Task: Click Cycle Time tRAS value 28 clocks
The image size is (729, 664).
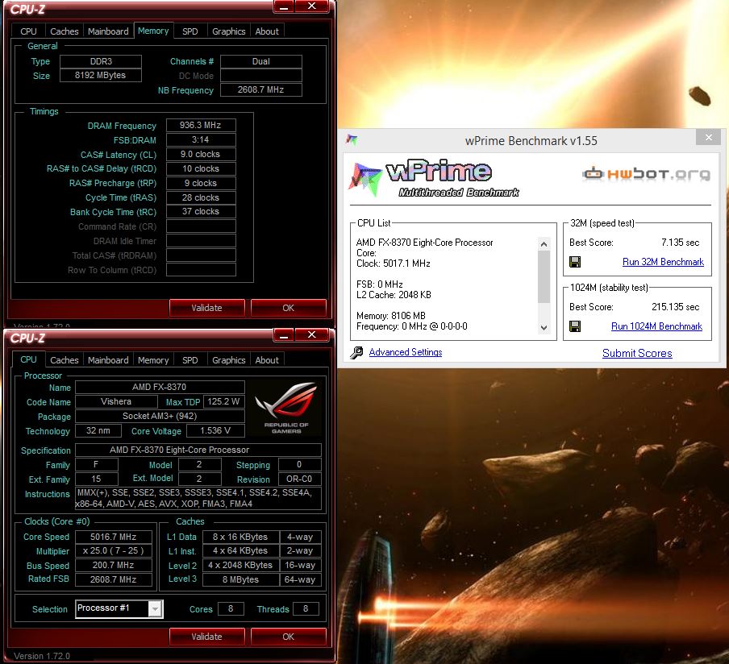Action: click(201, 197)
